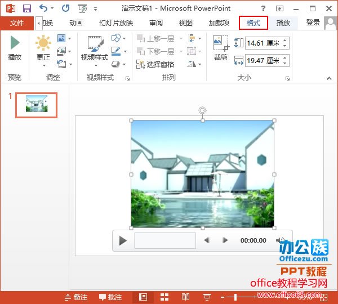The height and width of the screenshot is (304, 338).
Task: Switch to the 幻灯片放映 tab
Action: (x=116, y=23)
